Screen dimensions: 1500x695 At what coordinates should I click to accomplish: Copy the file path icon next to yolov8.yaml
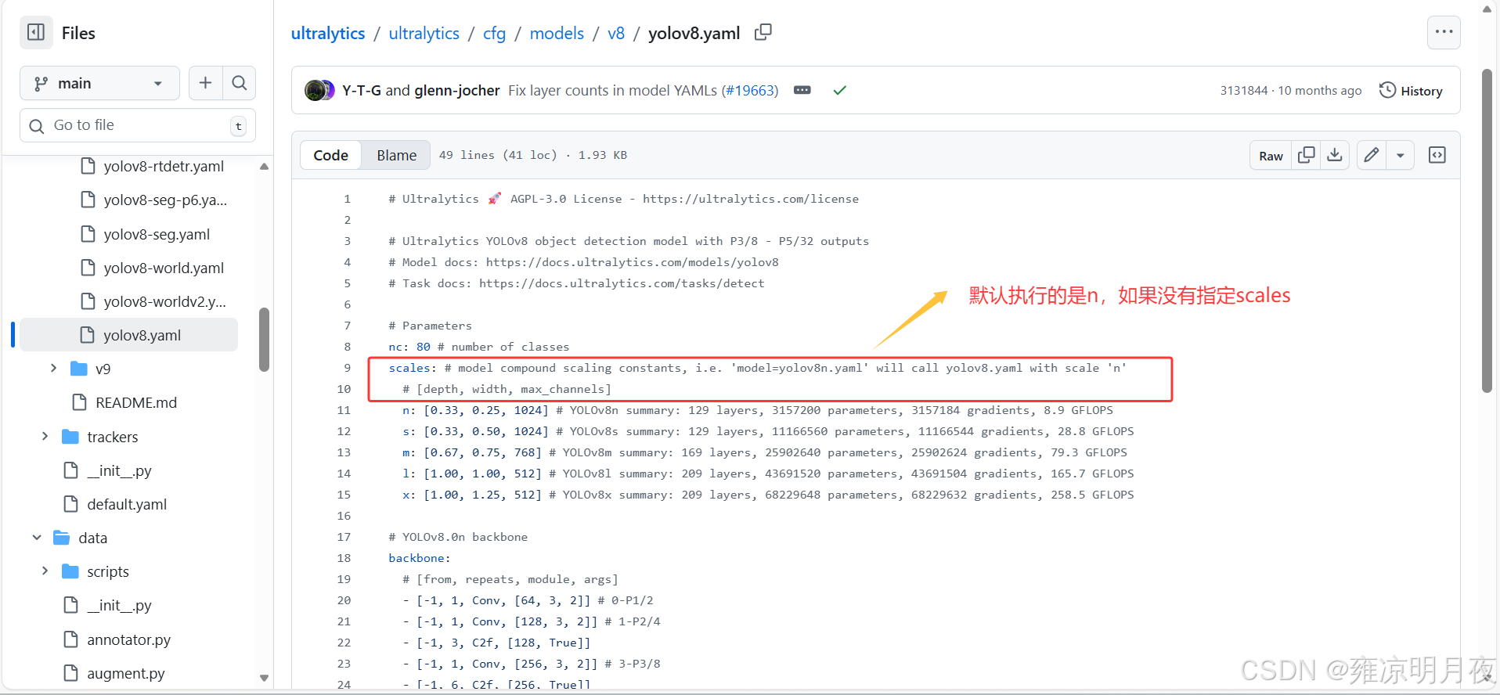click(763, 32)
